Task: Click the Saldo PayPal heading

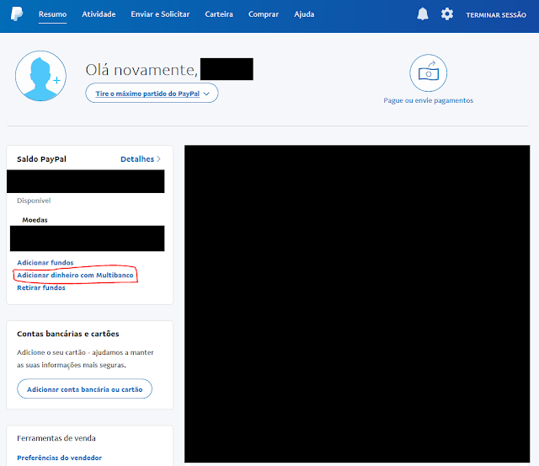Action: coord(41,159)
